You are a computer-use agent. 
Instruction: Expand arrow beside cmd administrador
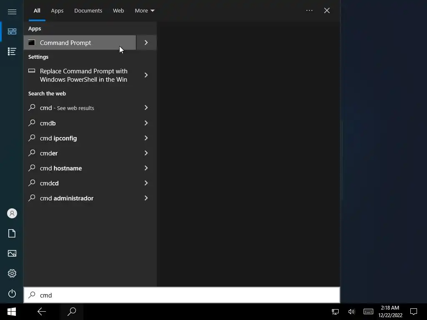point(146,198)
